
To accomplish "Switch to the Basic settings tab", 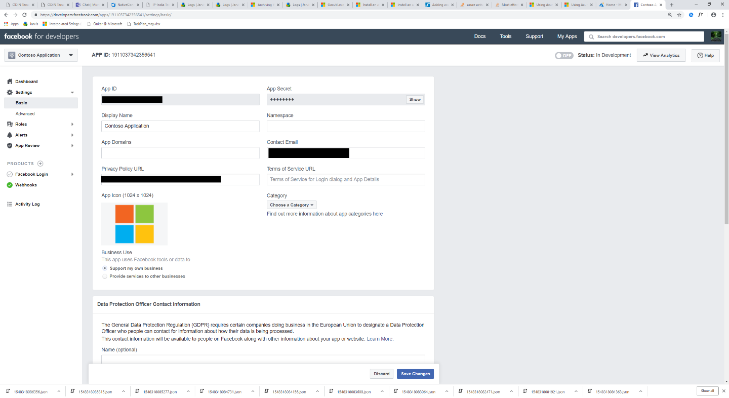I will coord(21,103).
